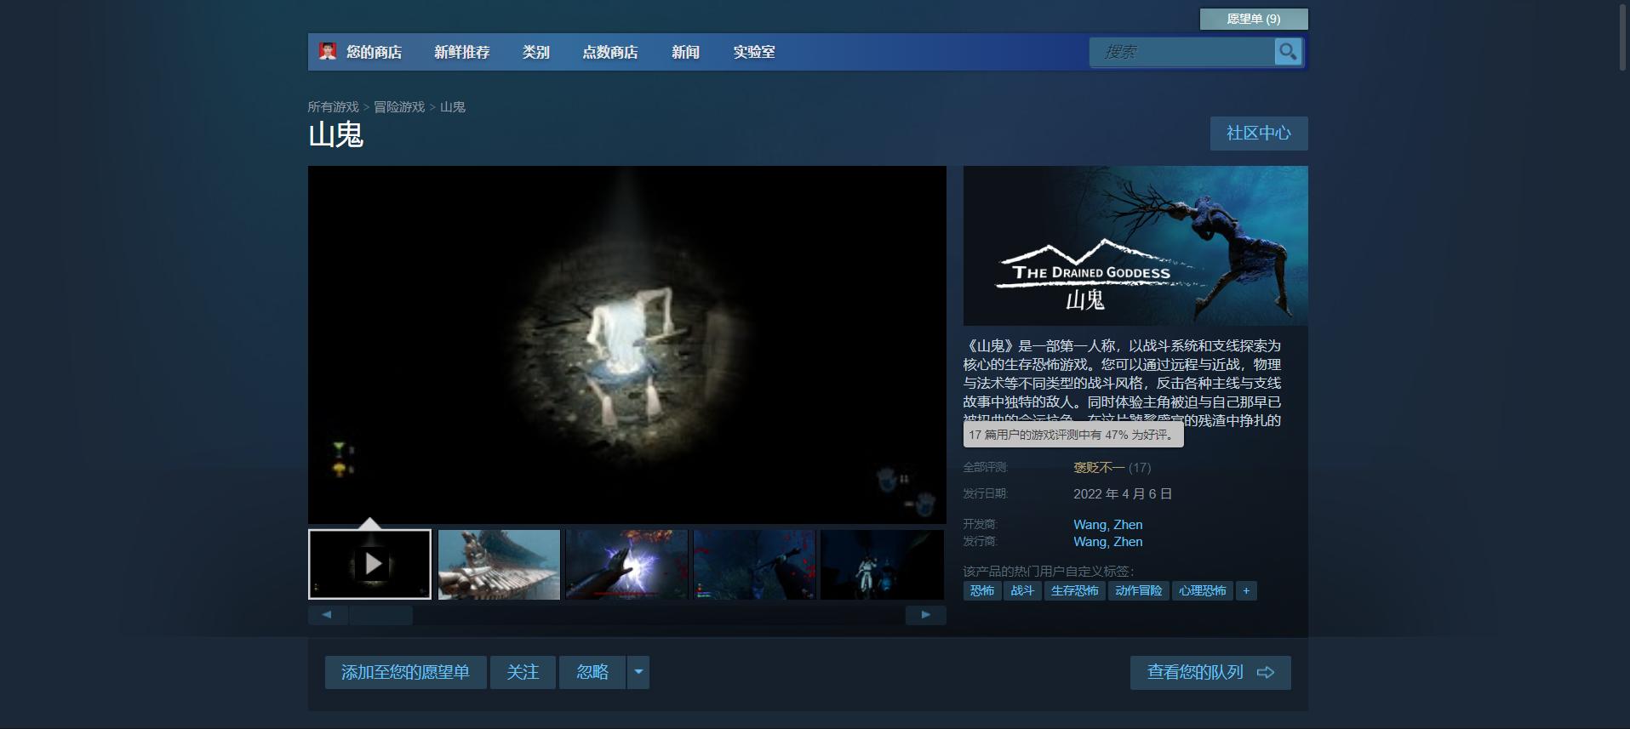The height and width of the screenshot is (729, 1630).
Task: Click the search input field
Action: point(1182,52)
